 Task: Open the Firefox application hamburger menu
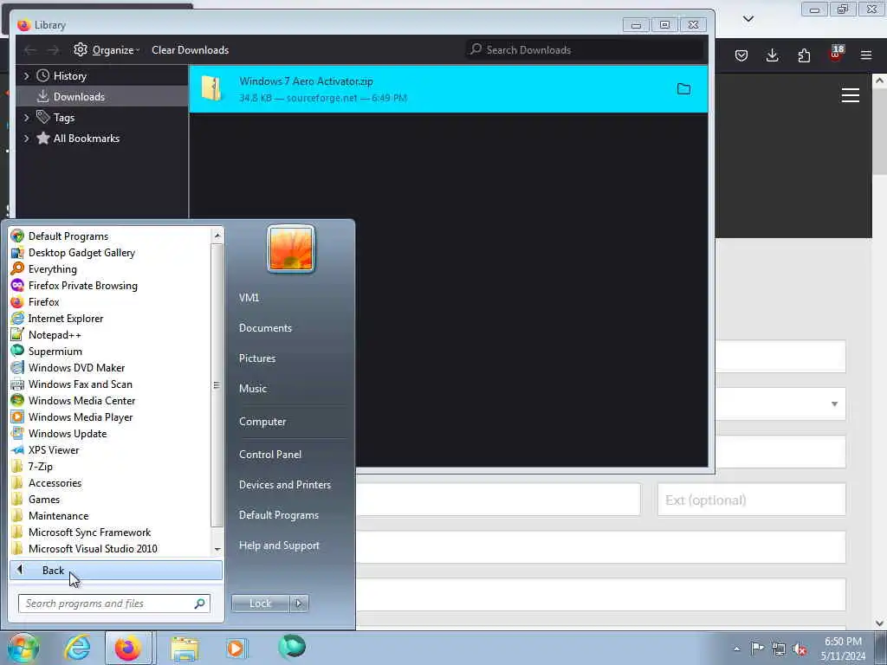pos(866,55)
